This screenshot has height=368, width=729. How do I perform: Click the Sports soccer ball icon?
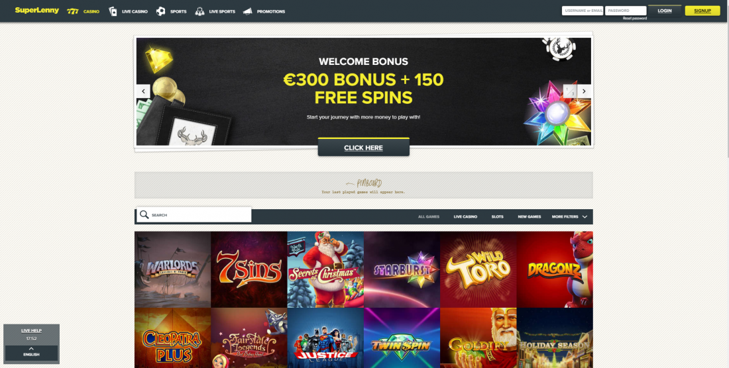[x=160, y=11]
